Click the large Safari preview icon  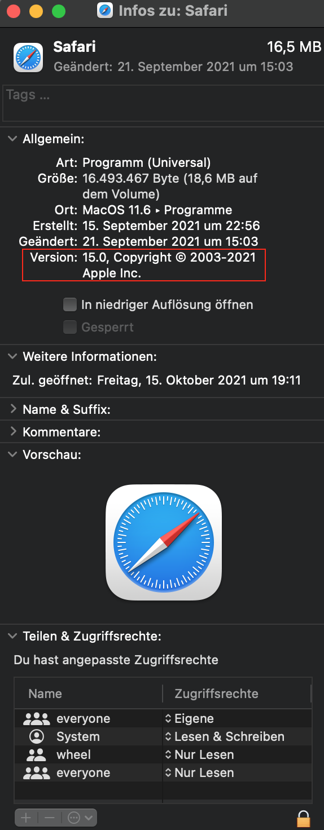pos(164,542)
